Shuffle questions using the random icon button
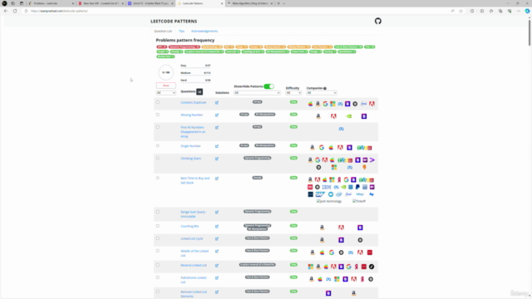Viewport: 532px width, 299px height. click(x=199, y=91)
